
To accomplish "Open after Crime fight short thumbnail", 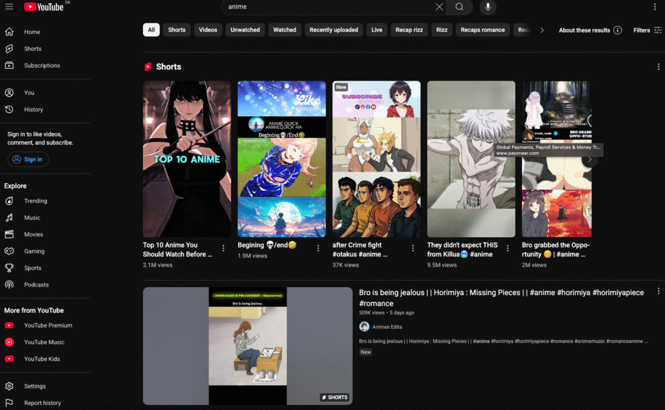I will click(x=377, y=159).
